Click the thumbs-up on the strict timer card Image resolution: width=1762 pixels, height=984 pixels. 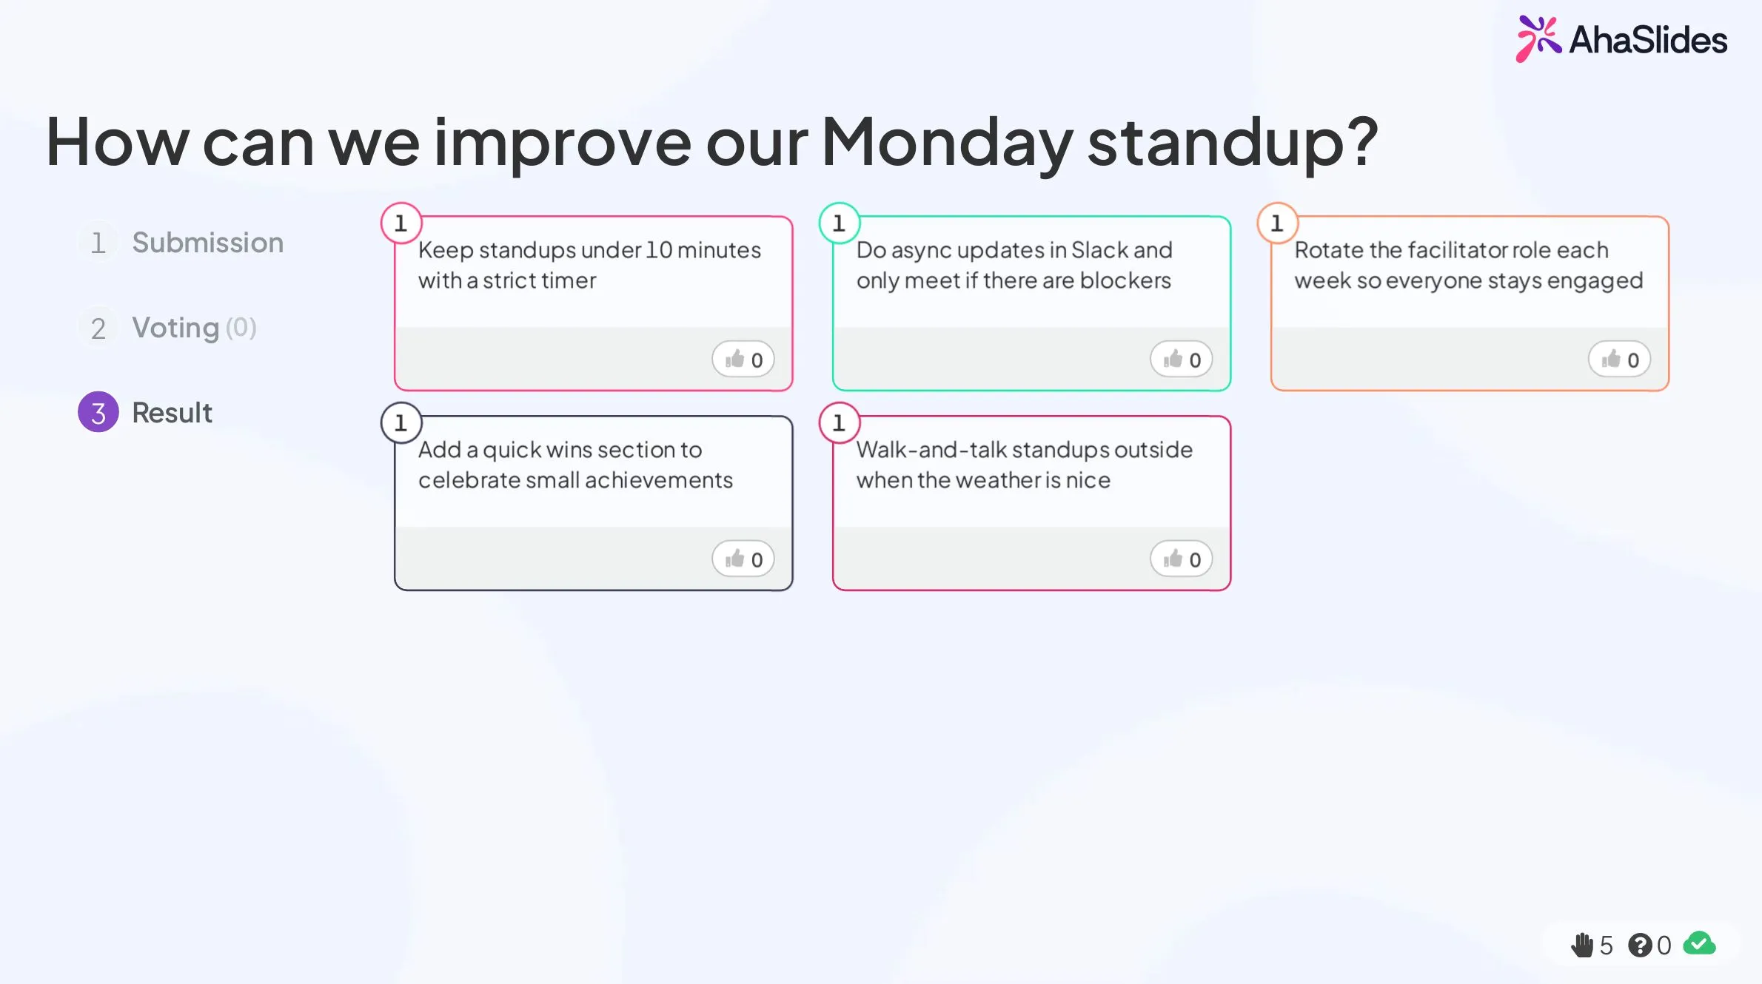pyautogui.click(x=743, y=359)
